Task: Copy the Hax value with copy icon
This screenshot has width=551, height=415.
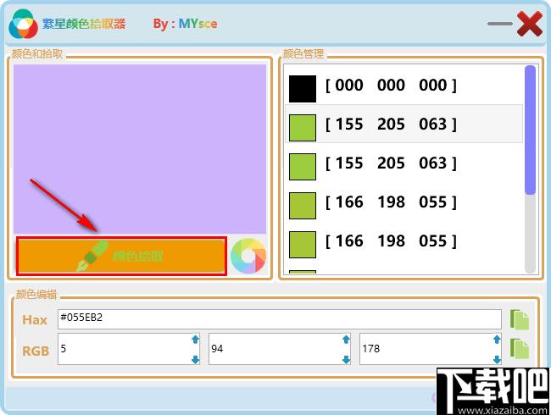Action: tap(520, 319)
